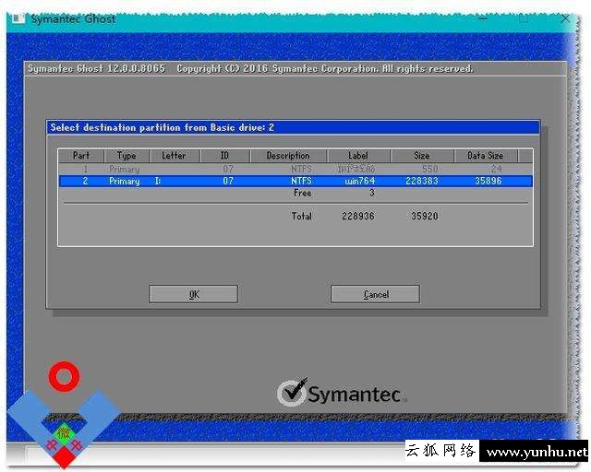
Task: Click drive letter I: in partition 2
Action: pos(158,181)
